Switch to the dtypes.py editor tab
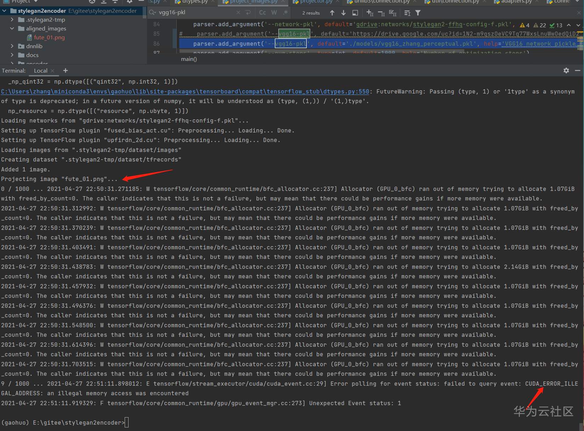Viewport: 584px width, 431px height. [x=195, y=2]
